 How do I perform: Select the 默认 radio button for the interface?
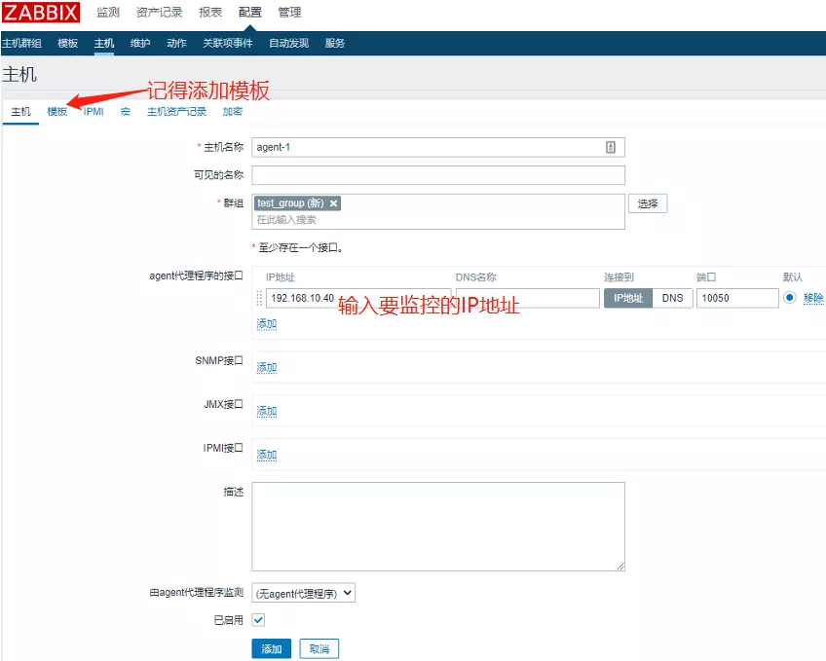click(789, 298)
